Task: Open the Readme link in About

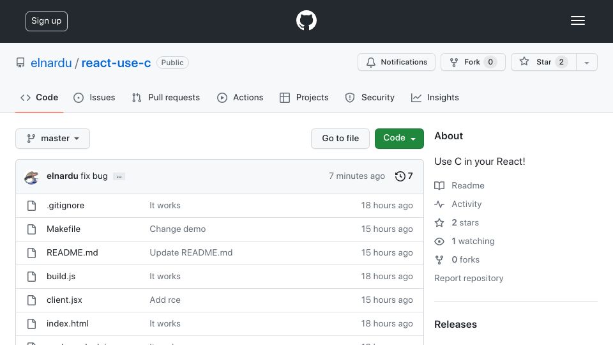Action: [468, 185]
